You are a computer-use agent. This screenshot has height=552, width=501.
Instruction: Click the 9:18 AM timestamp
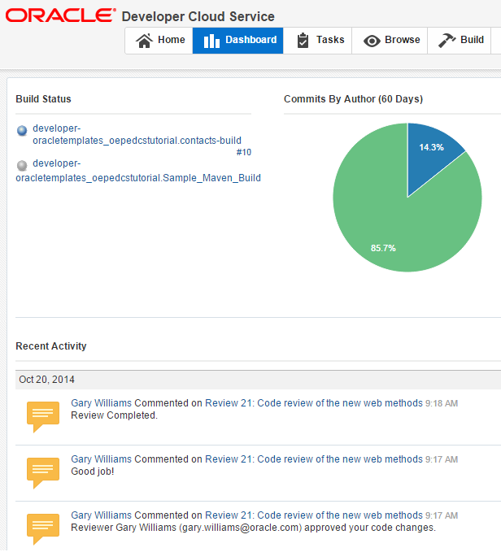442,403
